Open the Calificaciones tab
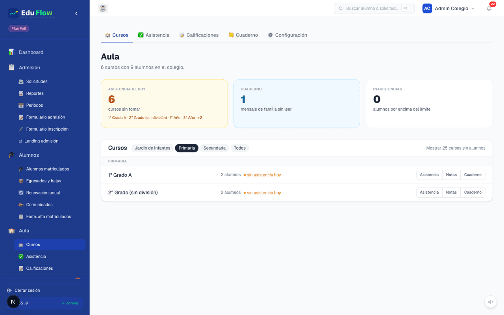 pyautogui.click(x=199, y=35)
